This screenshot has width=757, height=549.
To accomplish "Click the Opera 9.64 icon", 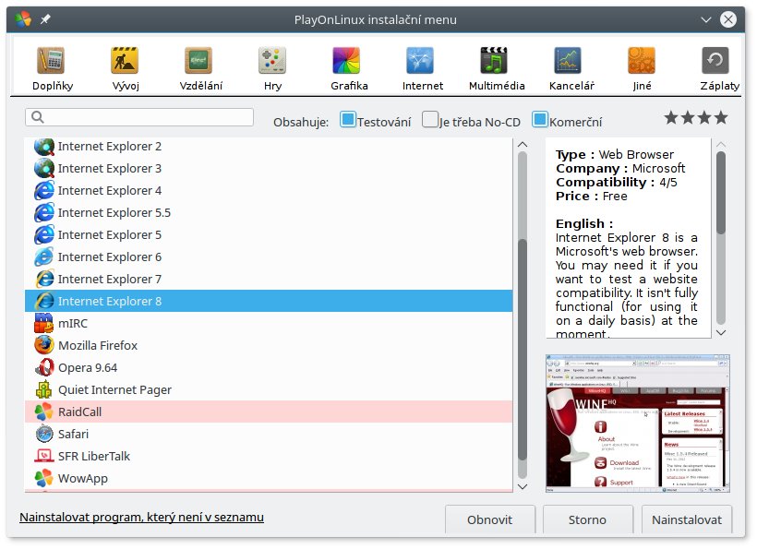I will click(x=44, y=367).
